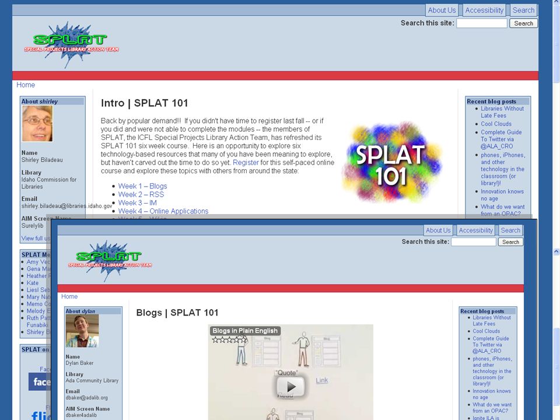Click the Search button in lower page
Image resolution: width=560 pixels, height=420 pixels.
(x=511, y=242)
